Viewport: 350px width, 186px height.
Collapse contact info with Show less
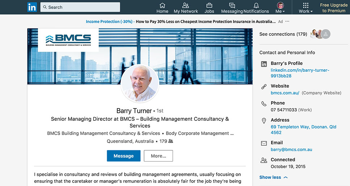(273, 177)
